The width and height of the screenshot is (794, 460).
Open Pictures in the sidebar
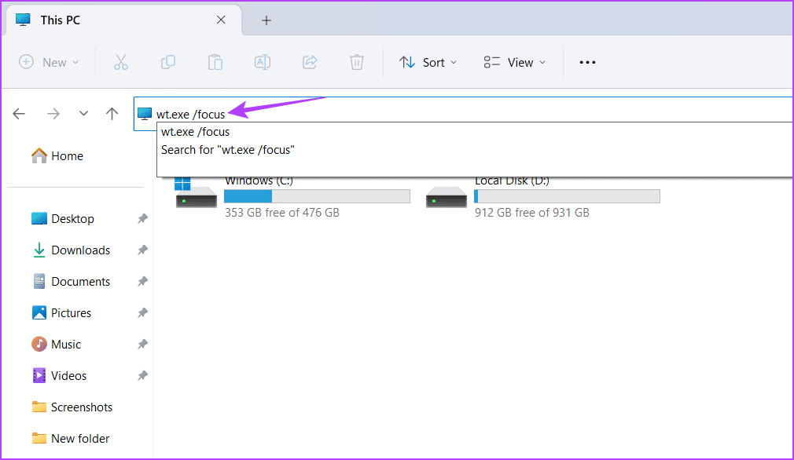click(61, 313)
